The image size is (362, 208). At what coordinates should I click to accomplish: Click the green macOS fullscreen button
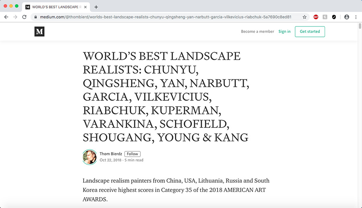[x=16, y=6]
